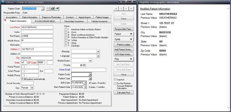Mark patient as Inactive

coord(115,80)
